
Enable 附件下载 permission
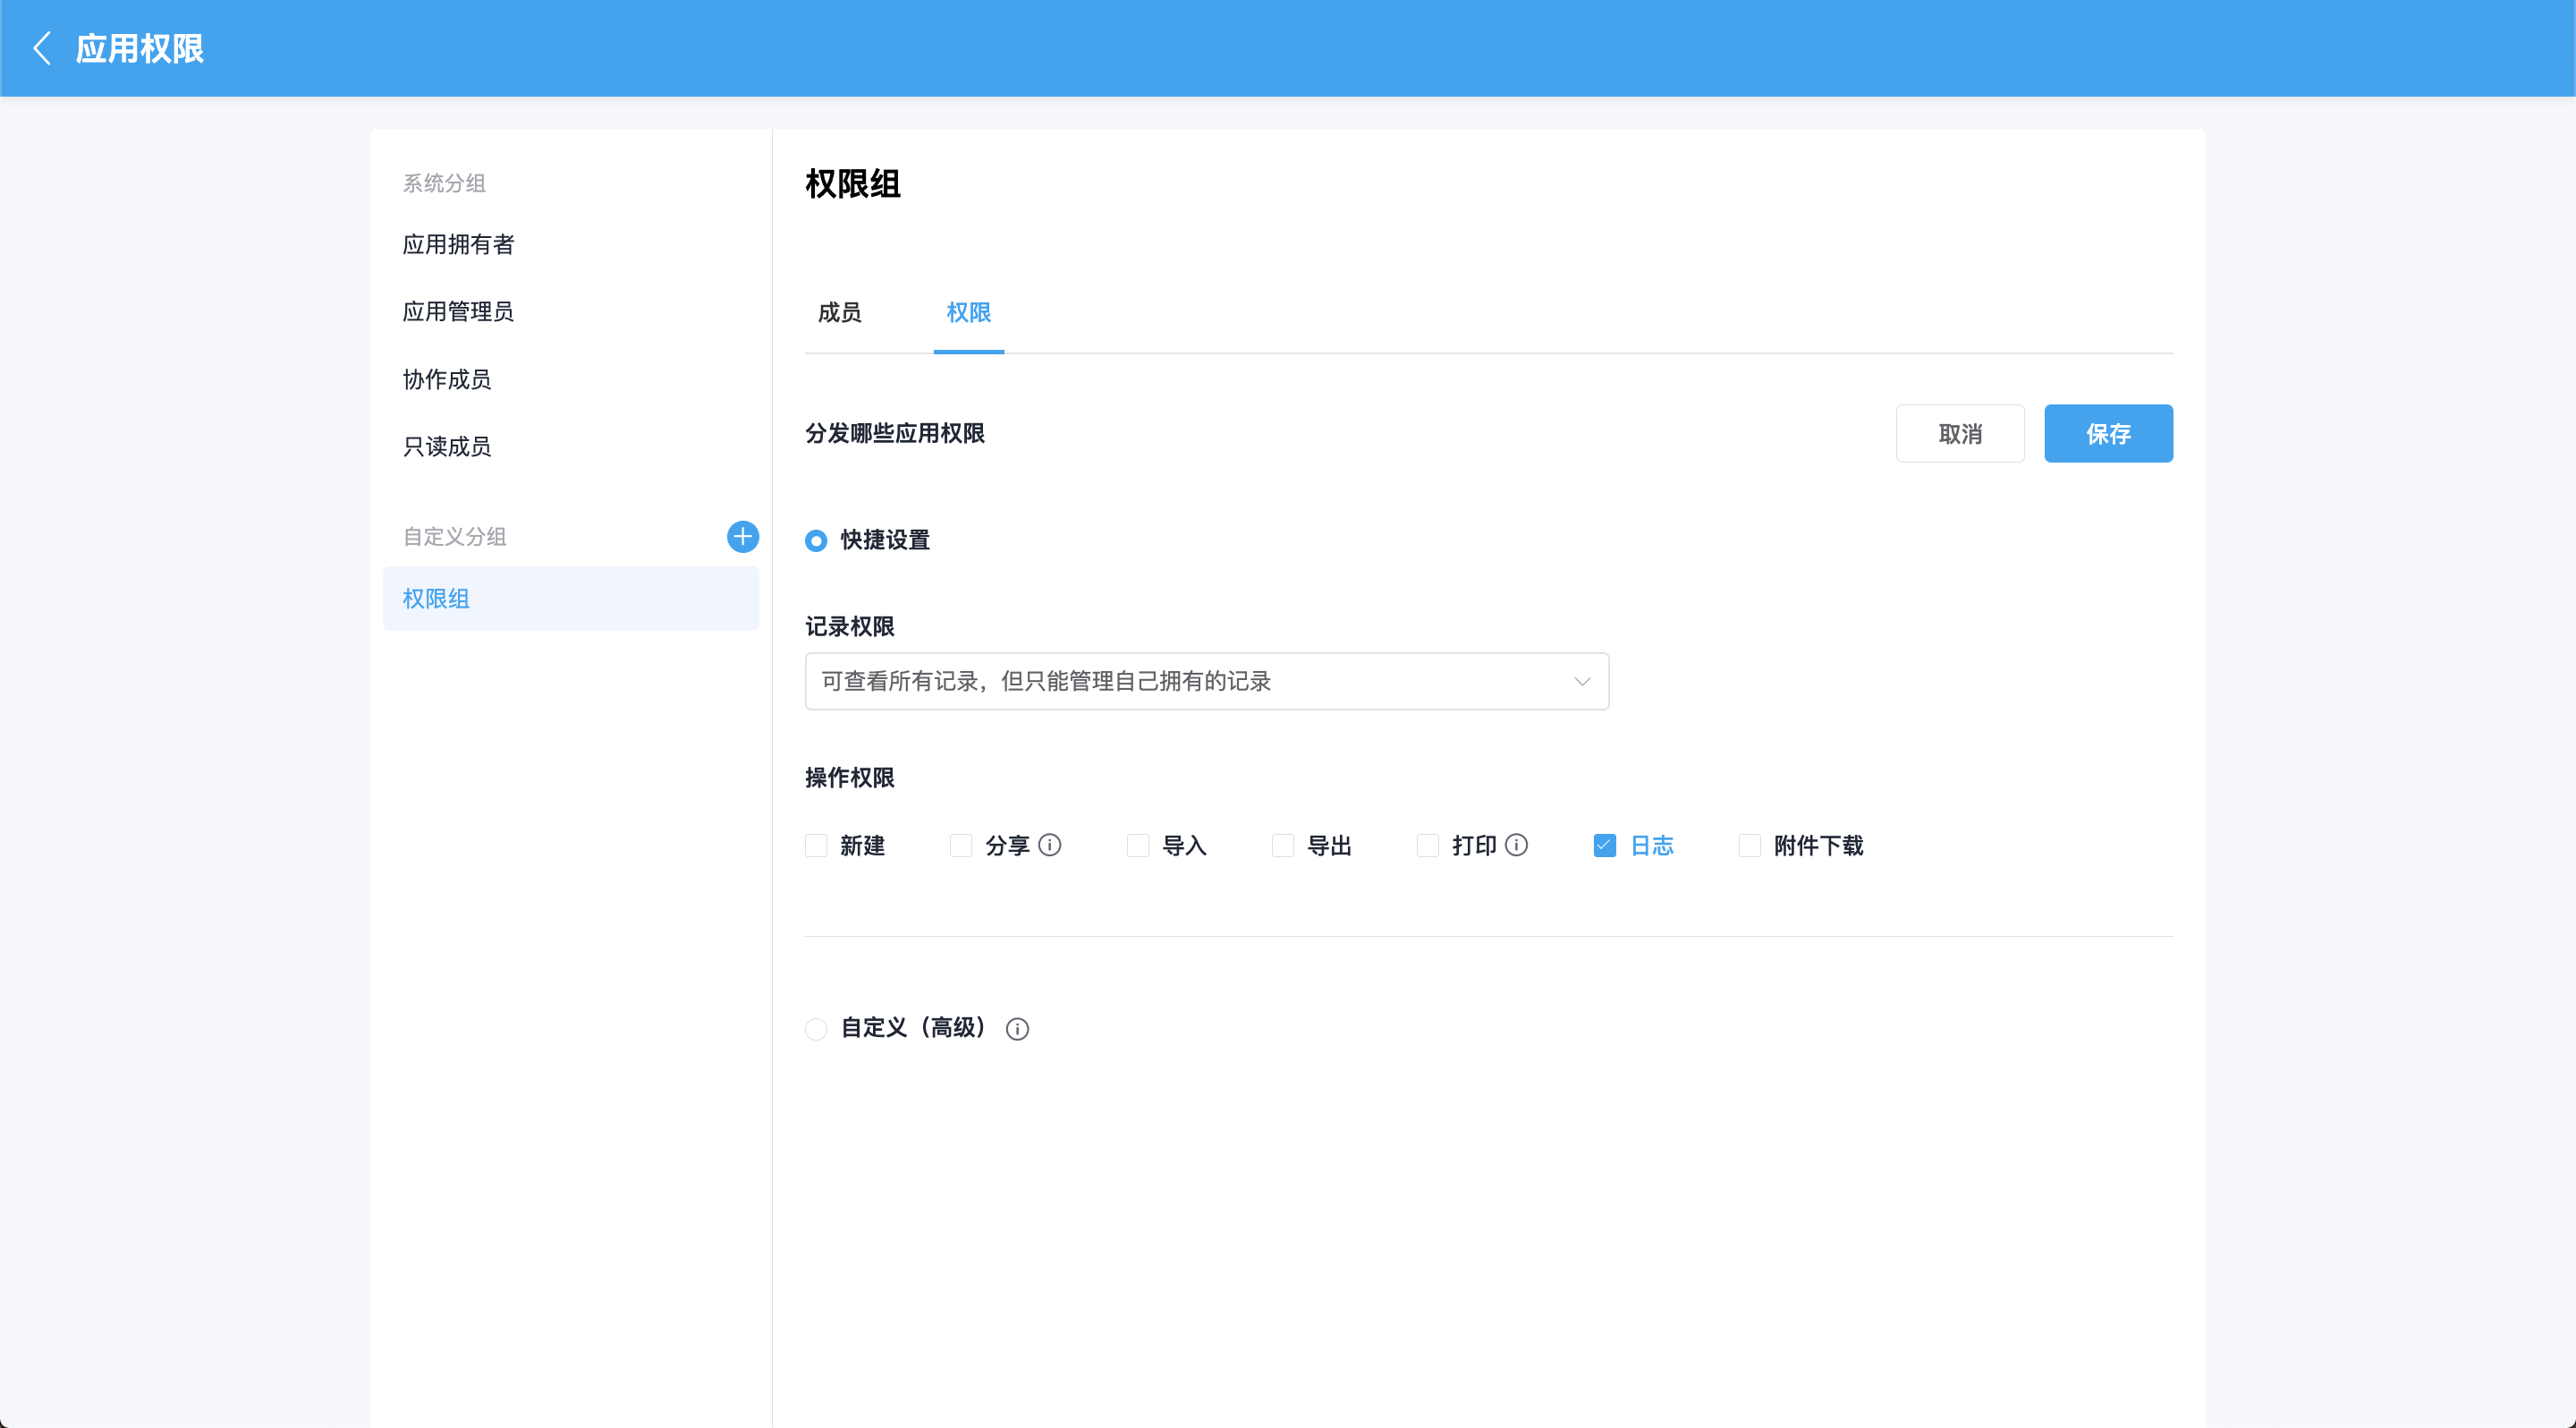pos(1750,846)
